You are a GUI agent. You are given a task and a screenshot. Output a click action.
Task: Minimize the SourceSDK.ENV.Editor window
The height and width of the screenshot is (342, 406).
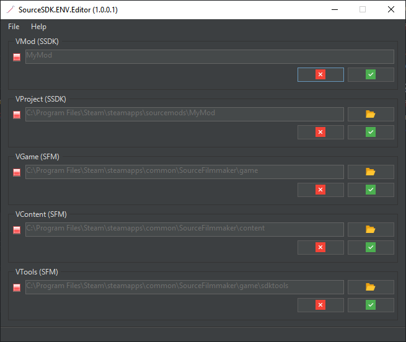[335, 9]
